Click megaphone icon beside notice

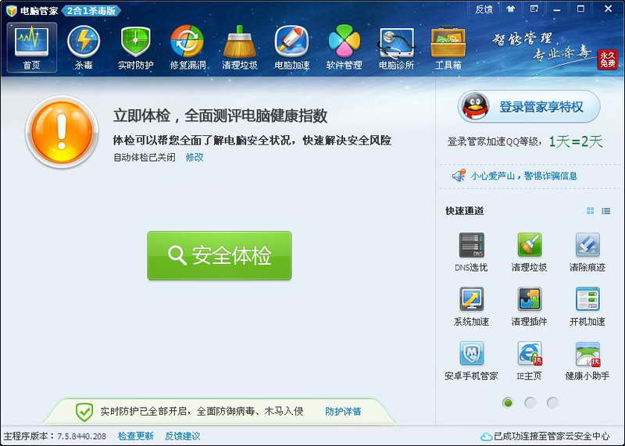[459, 176]
